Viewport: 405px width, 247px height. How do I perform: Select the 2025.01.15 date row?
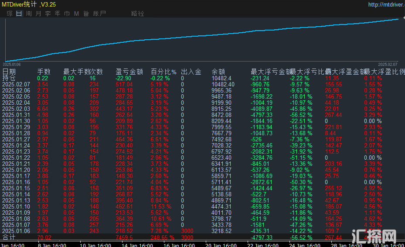202,188
